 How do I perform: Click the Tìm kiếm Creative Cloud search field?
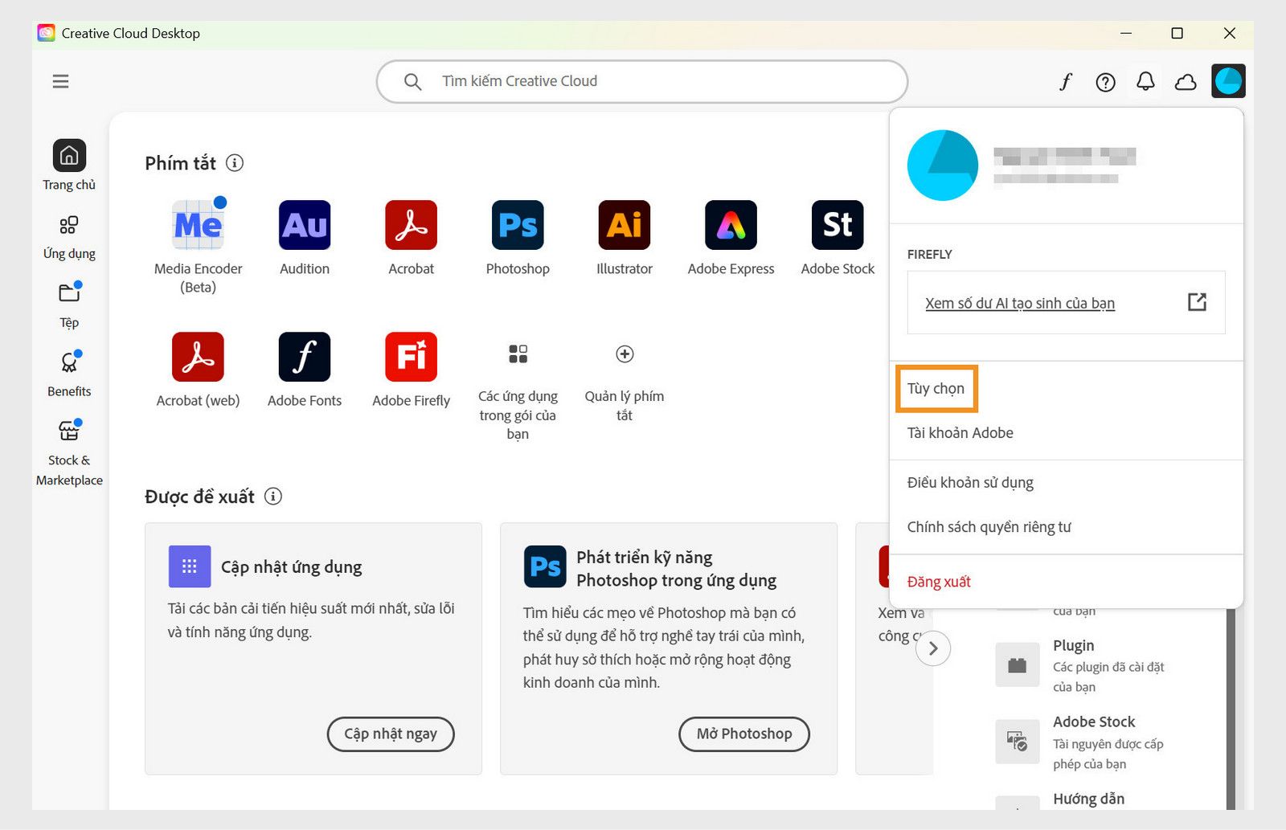pos(643,81)
